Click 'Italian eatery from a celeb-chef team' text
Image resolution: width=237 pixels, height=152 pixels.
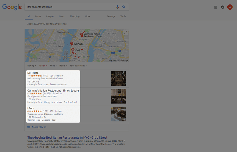(x=45, y=79)
